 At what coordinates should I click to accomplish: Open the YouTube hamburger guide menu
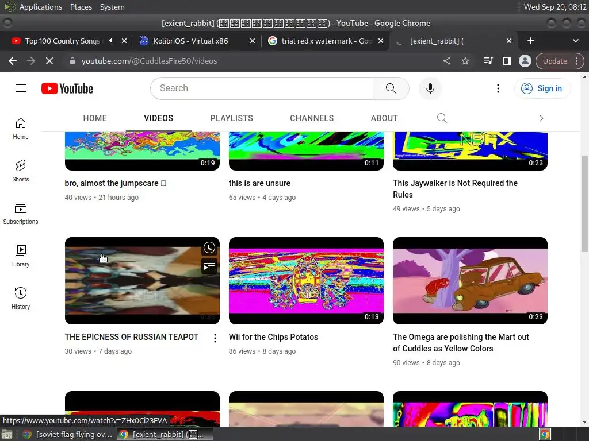21,88
